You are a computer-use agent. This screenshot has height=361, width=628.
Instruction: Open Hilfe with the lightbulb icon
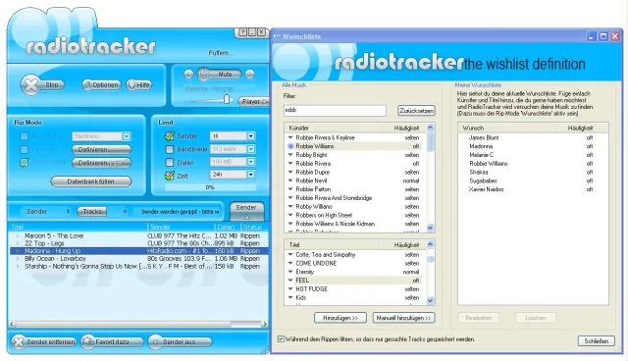tap(139, 84)
